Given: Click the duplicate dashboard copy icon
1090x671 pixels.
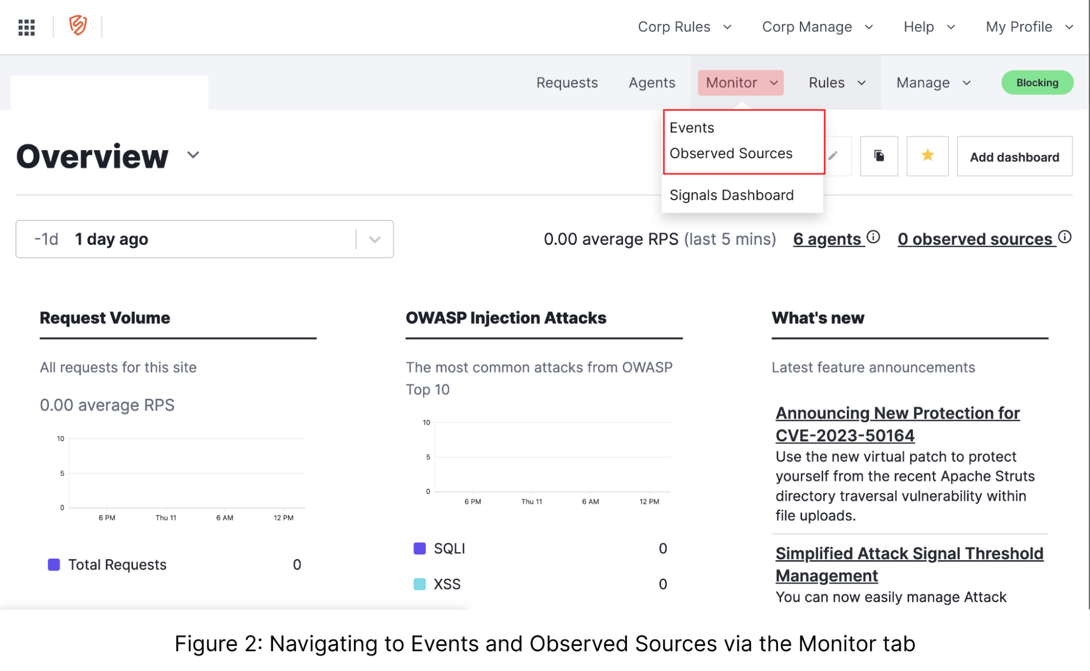Looking at the screenshot, I should (878, 156).
